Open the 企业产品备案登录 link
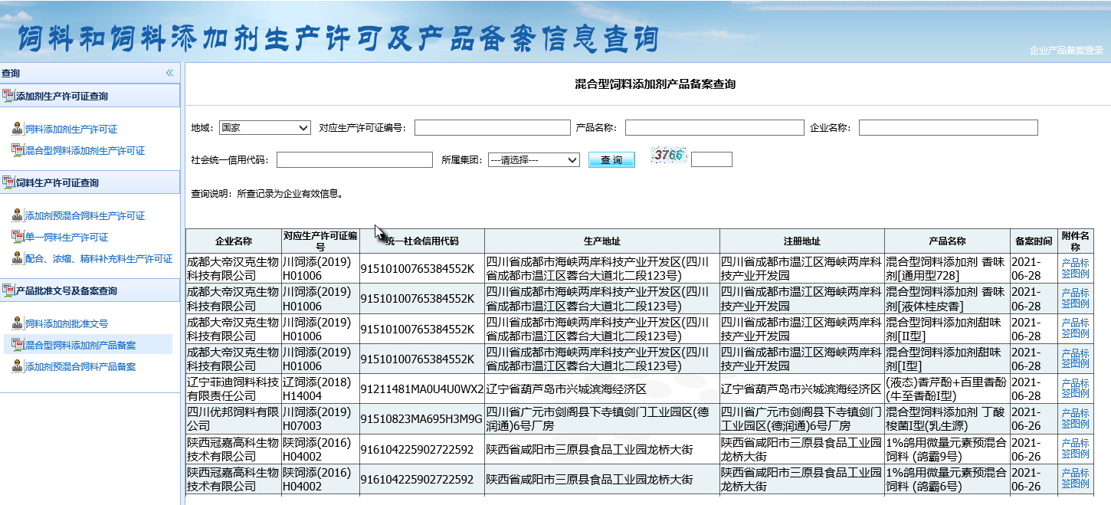 (x=1067, y=51)
